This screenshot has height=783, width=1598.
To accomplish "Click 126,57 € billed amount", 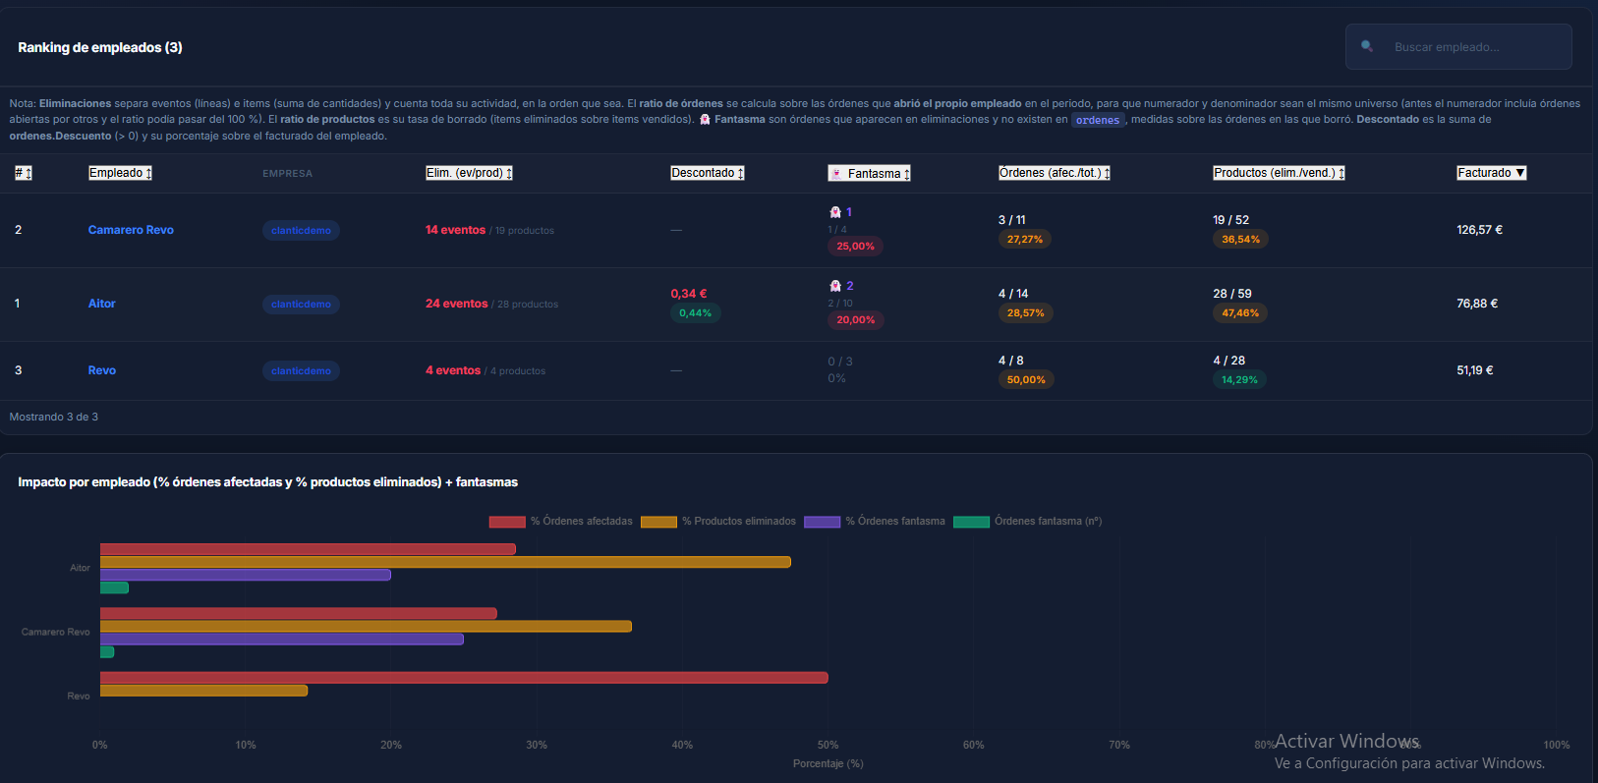I will pos(1479,230).
